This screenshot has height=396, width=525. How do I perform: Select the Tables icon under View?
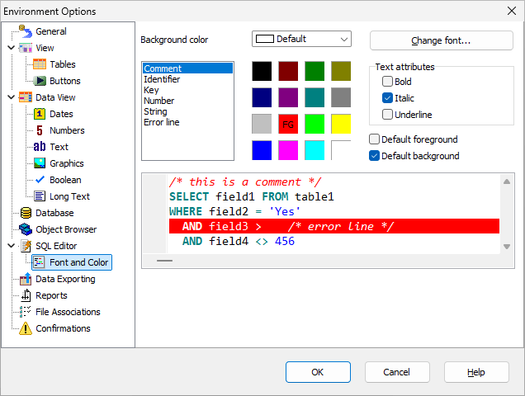pyautogui.click(x=40, y=64)
